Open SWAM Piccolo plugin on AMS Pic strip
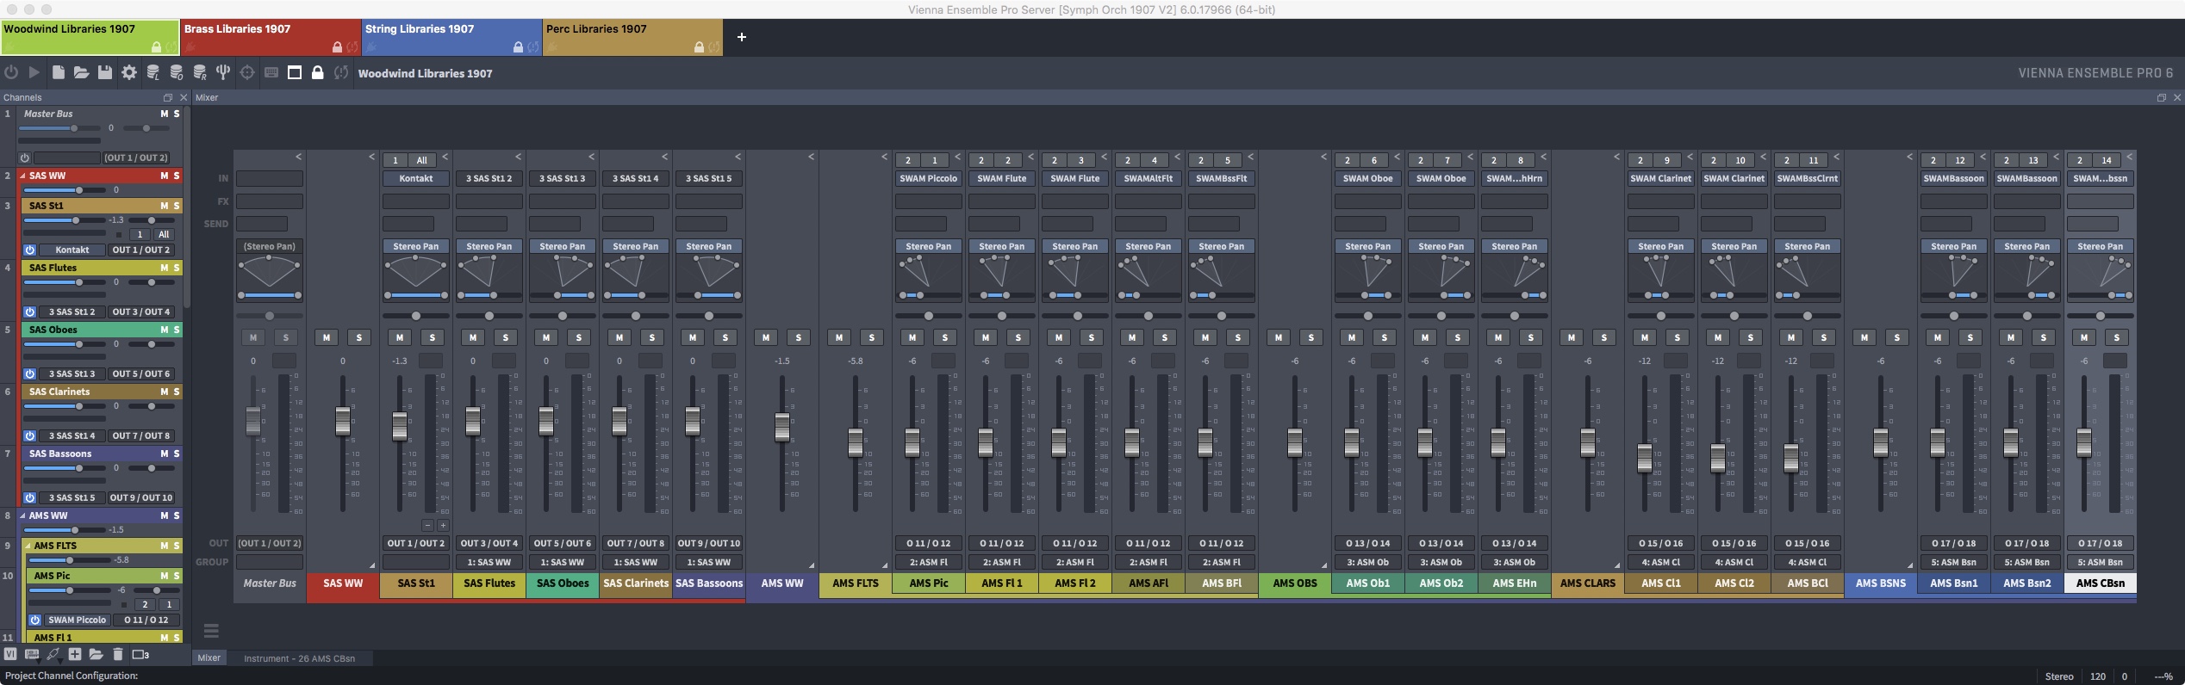Viewport: 2185px width, 685px height. 929,179
